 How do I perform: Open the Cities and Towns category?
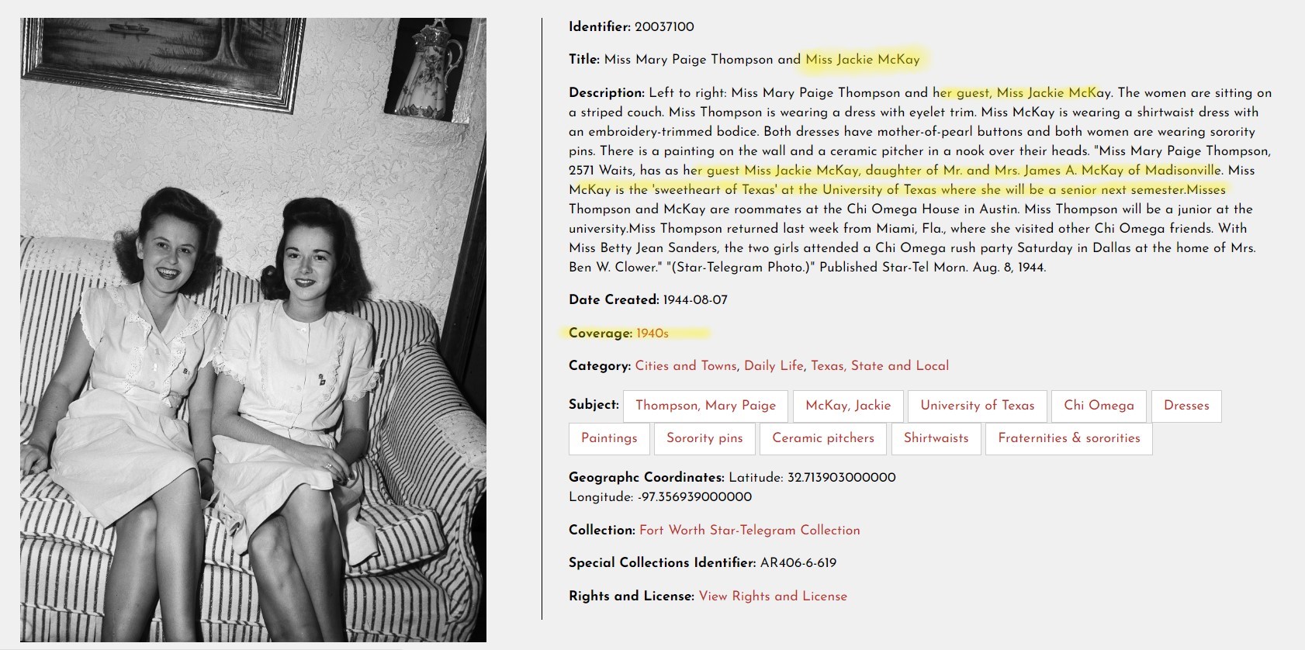coord(685,365)
